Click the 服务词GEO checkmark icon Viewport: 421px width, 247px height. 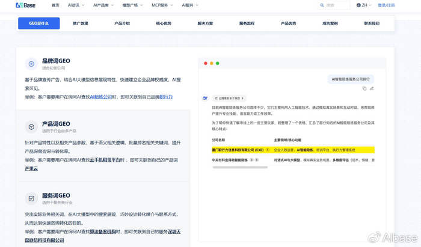[31, 198]
